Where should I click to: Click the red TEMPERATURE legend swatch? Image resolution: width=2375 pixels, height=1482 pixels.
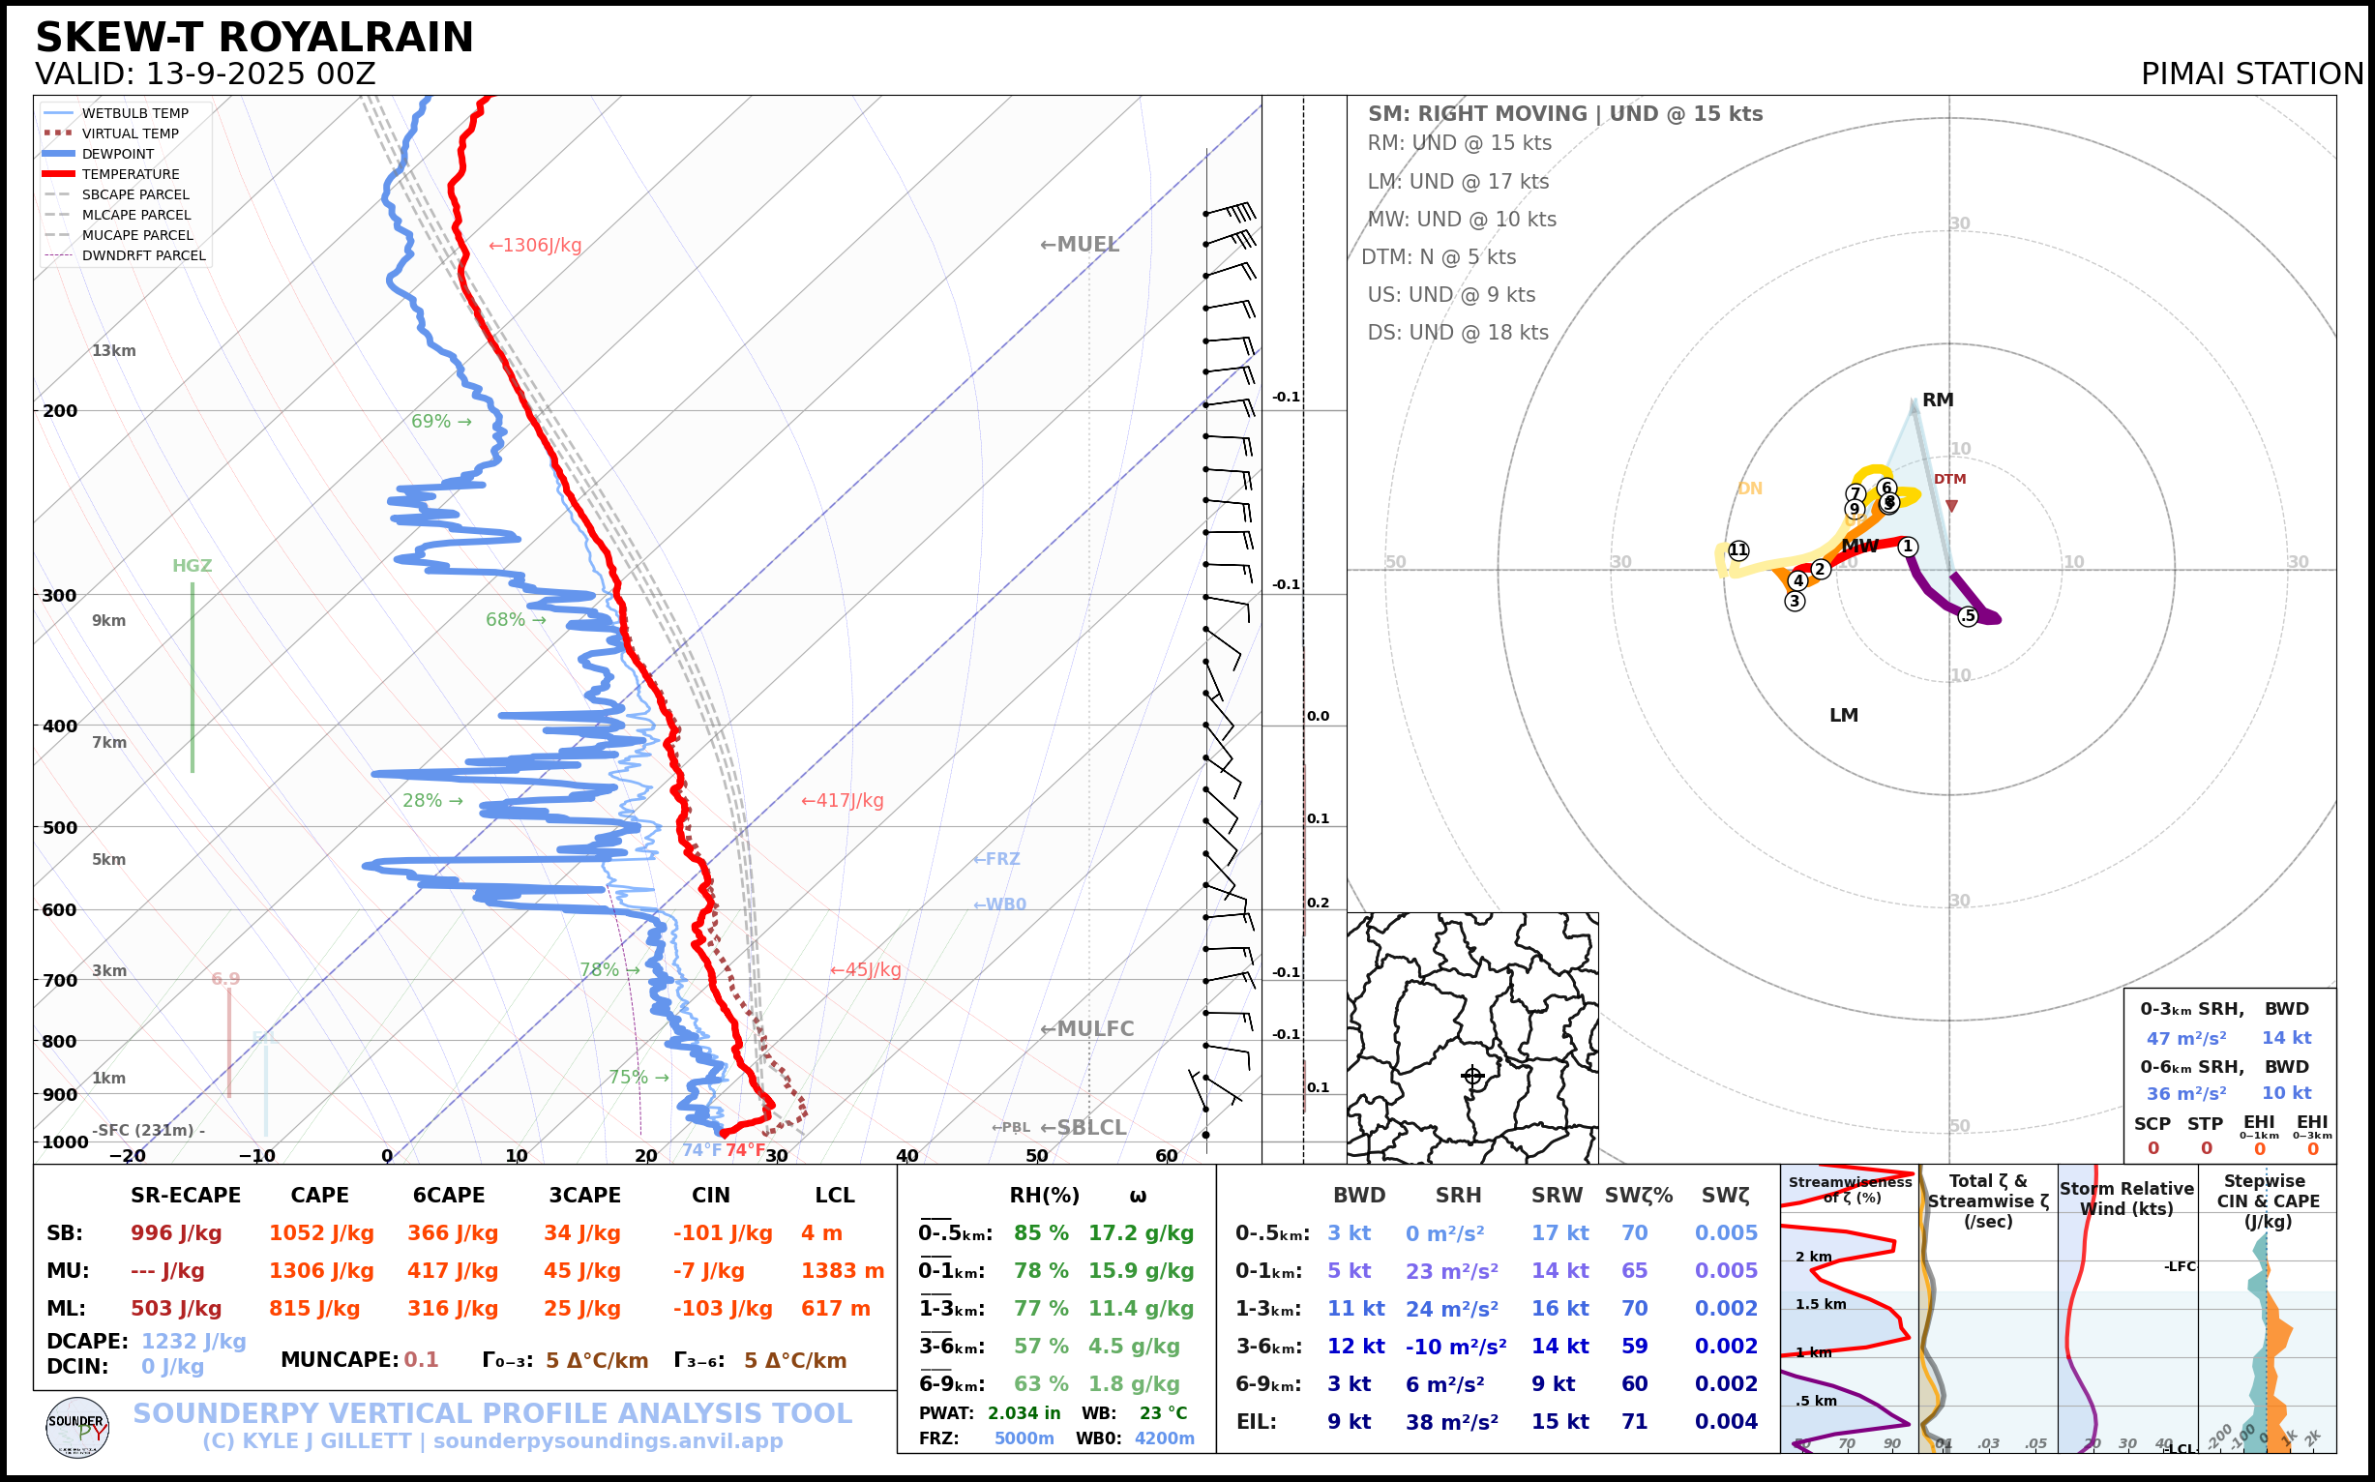point(59,174)
